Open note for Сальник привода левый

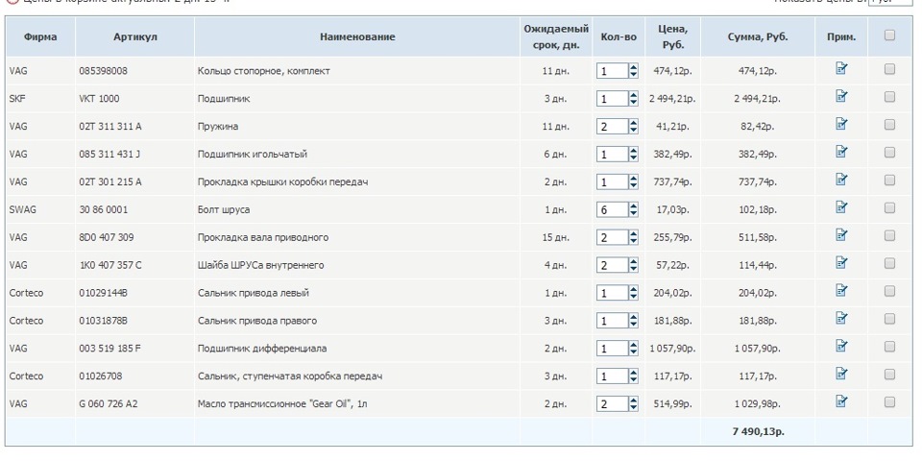pyautogui.click(x=841, y=291)
